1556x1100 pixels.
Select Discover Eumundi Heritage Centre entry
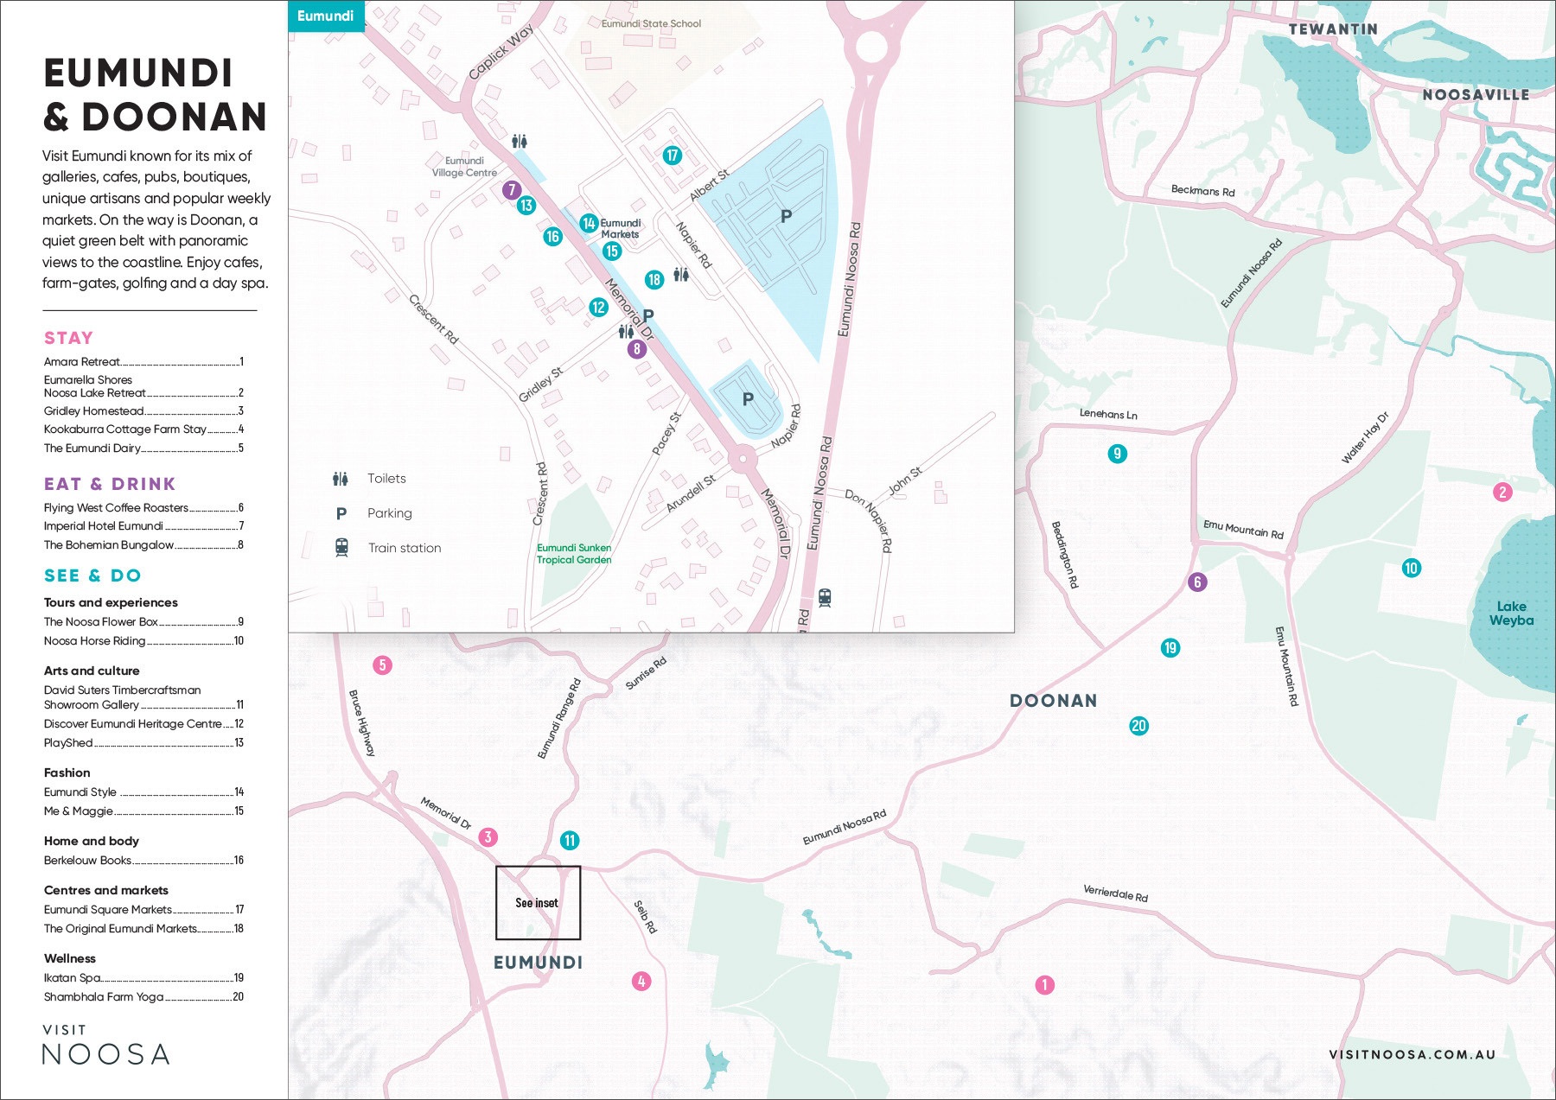[143, 724]
